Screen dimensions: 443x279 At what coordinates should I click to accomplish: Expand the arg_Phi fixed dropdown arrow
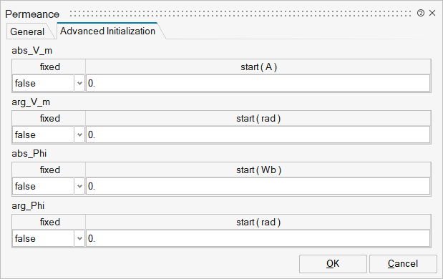[x=79, y=239]
